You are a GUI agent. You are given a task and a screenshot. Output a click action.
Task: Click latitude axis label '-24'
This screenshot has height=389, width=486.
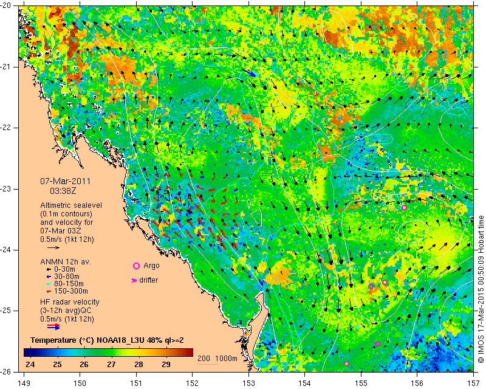7,250
